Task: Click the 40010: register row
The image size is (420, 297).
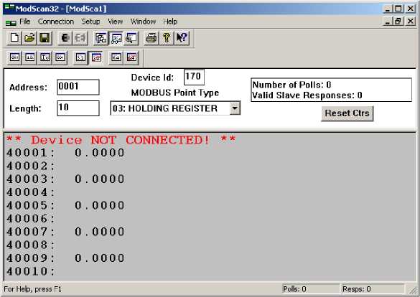Action: [31, 271]
